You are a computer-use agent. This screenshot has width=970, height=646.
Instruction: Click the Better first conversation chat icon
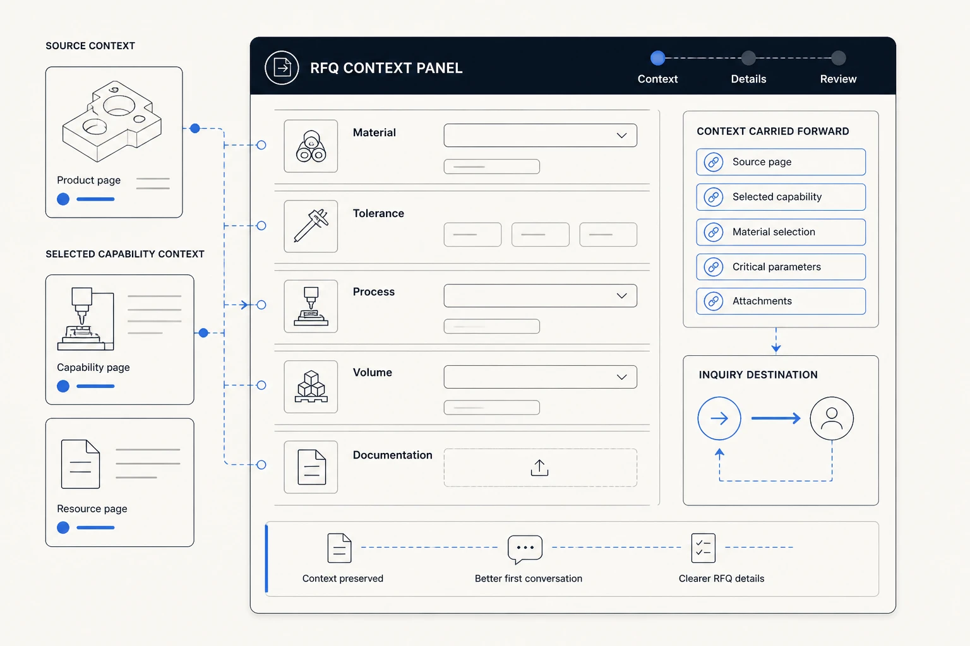tap(525, 549)
